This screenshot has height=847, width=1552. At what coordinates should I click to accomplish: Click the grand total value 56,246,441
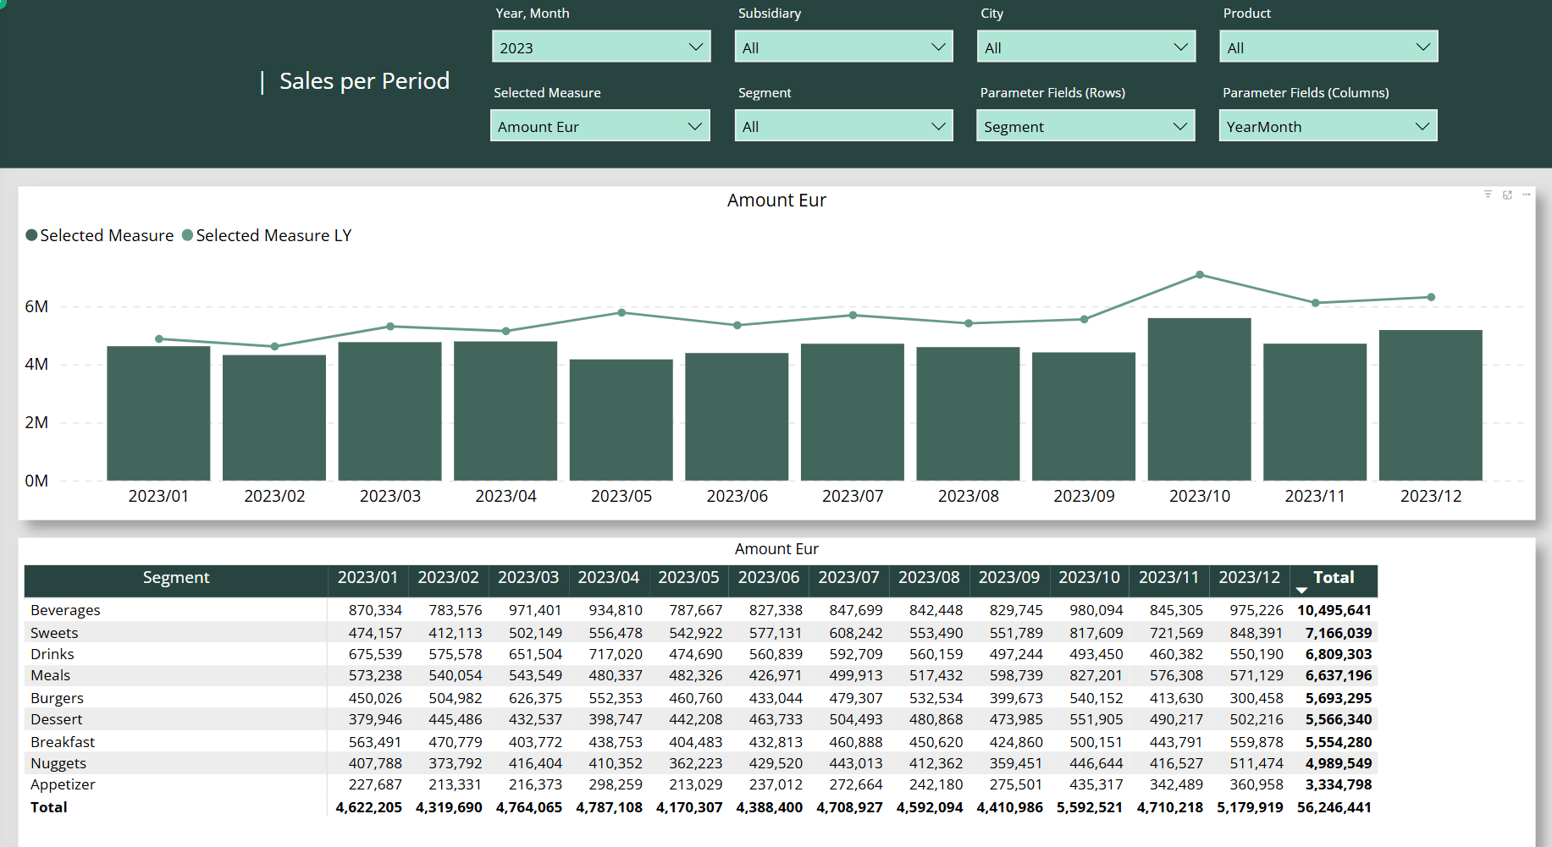tap(1334, 807)
